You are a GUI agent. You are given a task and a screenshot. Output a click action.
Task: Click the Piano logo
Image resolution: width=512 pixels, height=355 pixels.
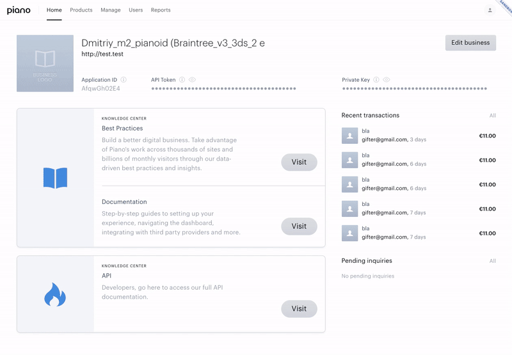pyautogui.click(x=19, y=10)
